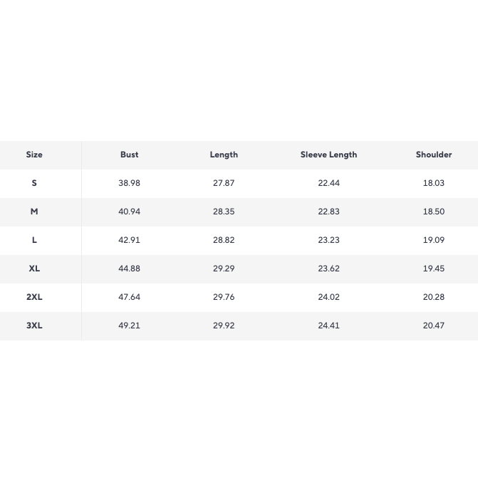Click the Size column header
478x478 pixels.
tap(34, 155)
